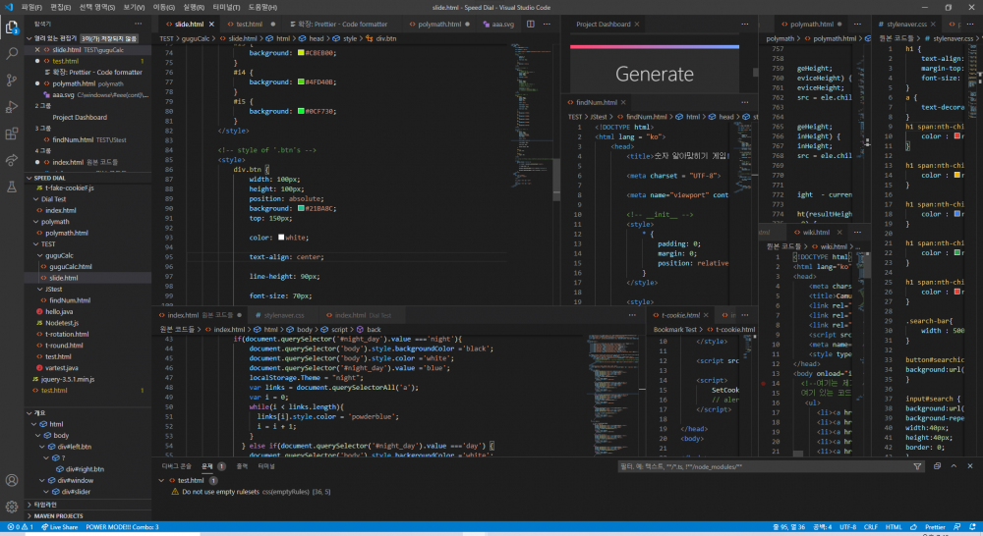The height and width of the screenshot is (536, 983).
Task: Close the slide.html editor tab
Action: coord(211,25)
